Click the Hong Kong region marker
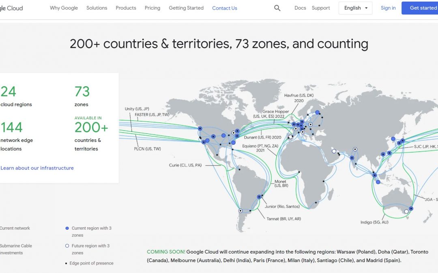This screenshot has width=438, height=273. 383,154
